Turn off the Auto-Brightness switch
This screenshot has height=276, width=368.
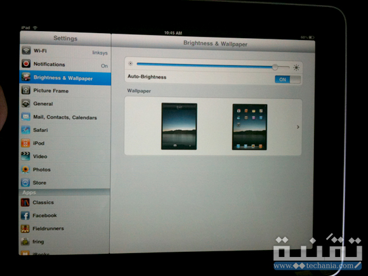tap(287, 79)
